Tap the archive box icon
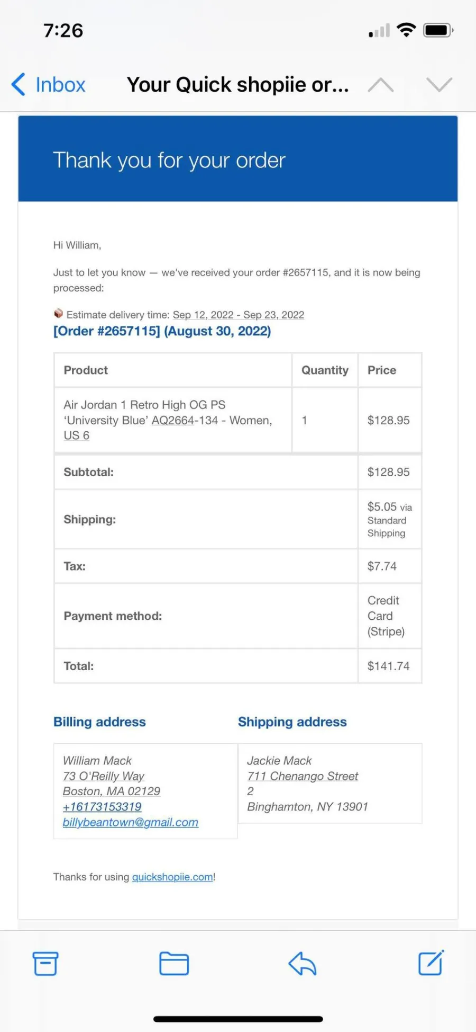 (45, 963)
